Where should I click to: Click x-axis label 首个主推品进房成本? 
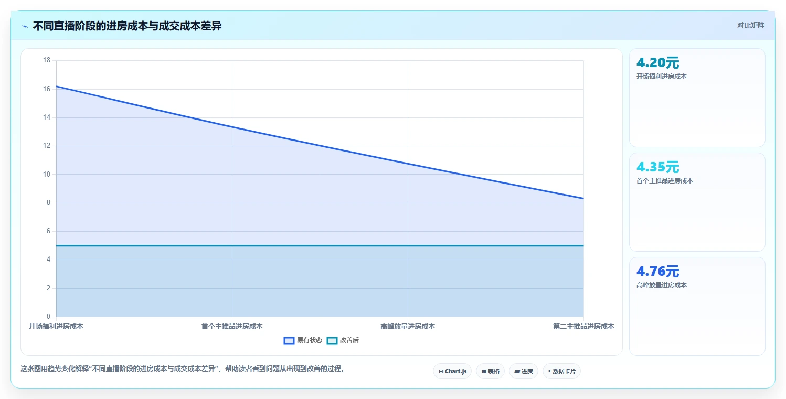232,326
